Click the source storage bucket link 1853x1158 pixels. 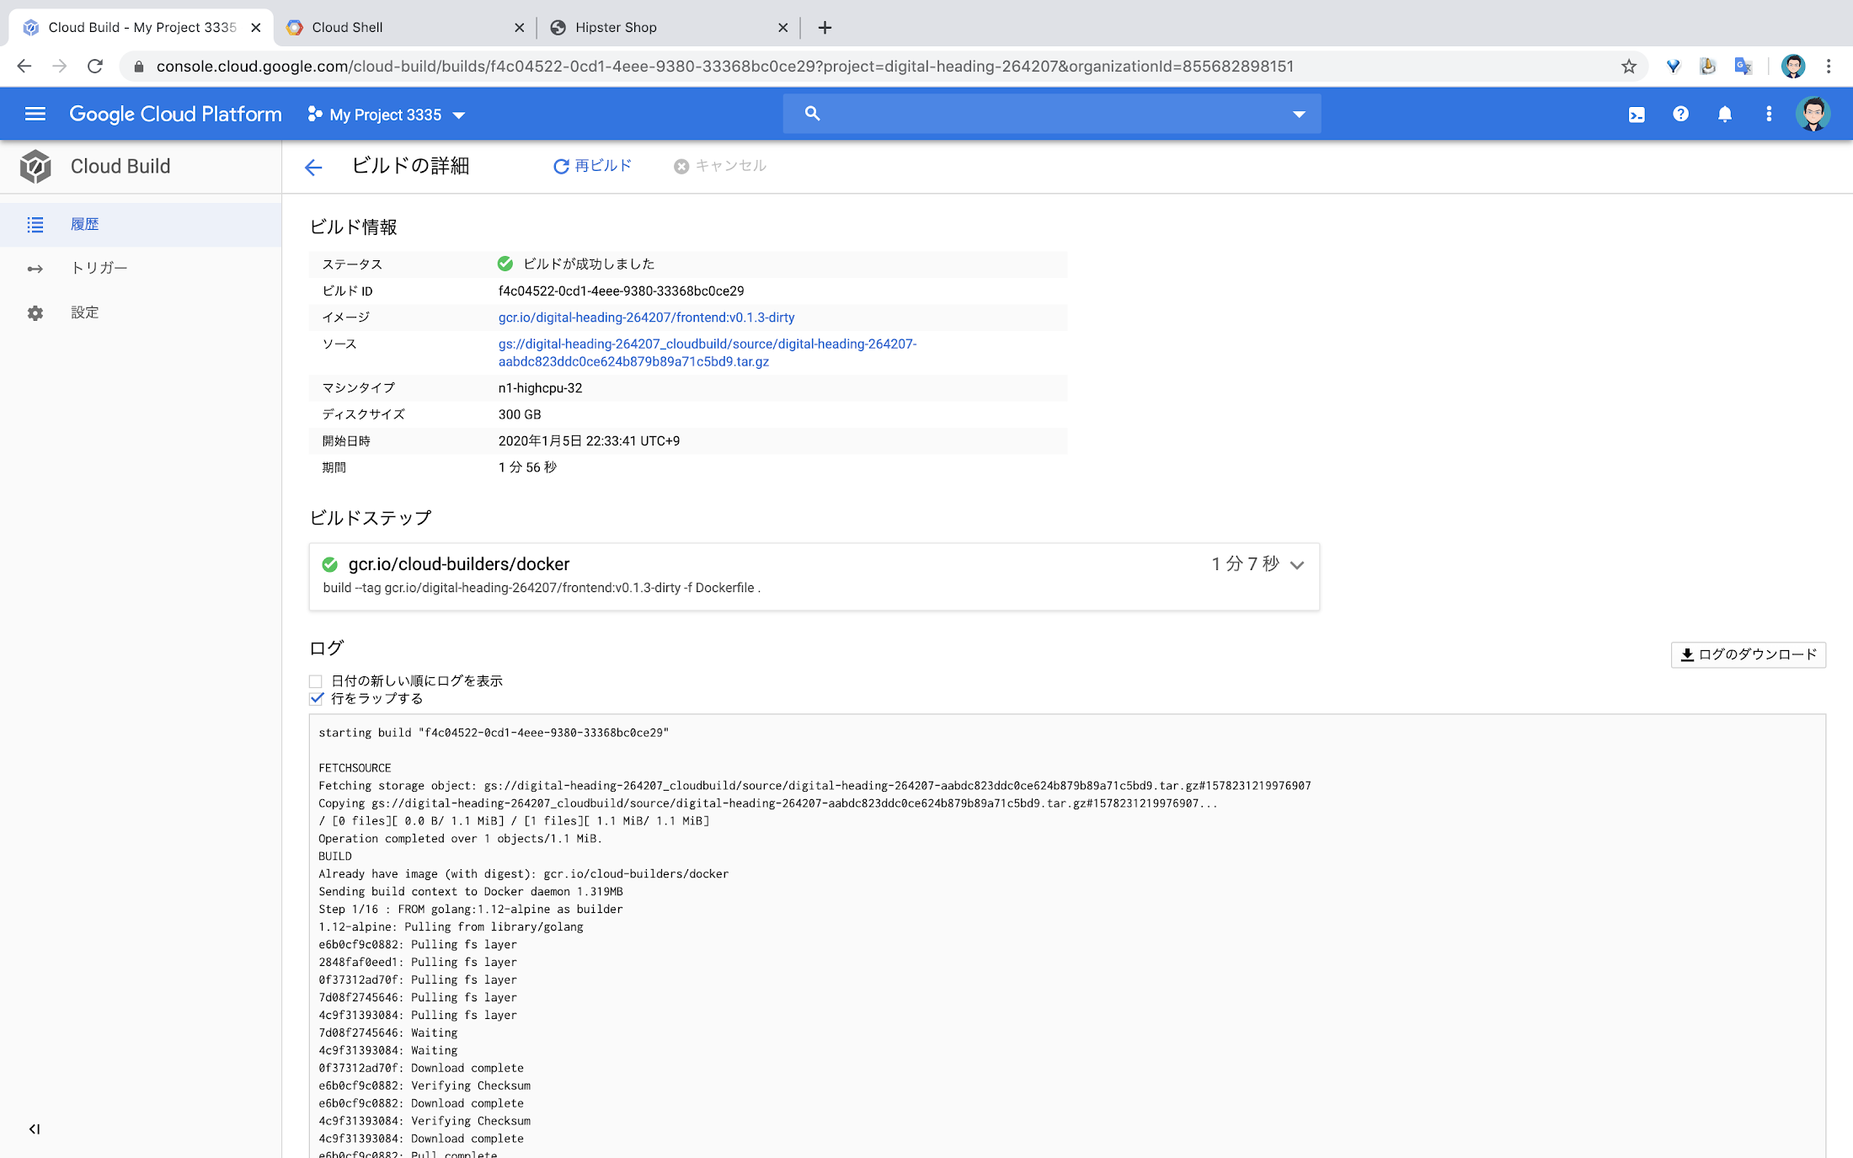coord(706,352)
